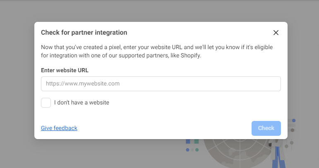The image size is (319, 168).
Task: Click the green dot below the dialog
Action: coord(197,150)
